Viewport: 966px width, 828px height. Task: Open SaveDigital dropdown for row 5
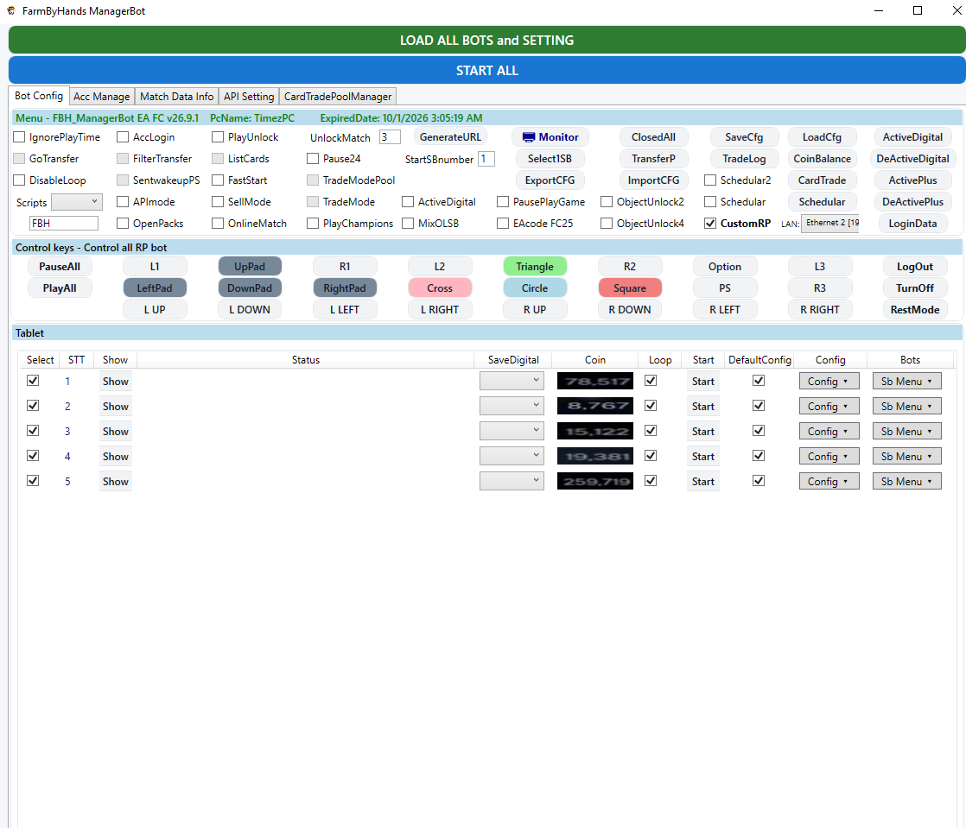coord(512,482)
